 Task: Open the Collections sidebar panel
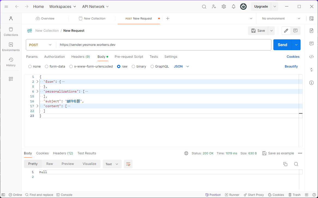point(11,32)
